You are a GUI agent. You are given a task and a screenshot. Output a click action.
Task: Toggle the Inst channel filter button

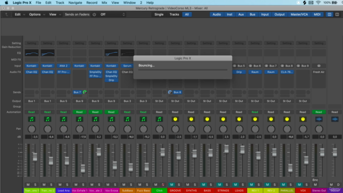[229, 14]
